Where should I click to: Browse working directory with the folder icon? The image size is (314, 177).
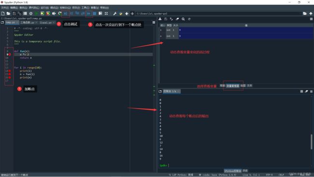click(x=305, y=14)
